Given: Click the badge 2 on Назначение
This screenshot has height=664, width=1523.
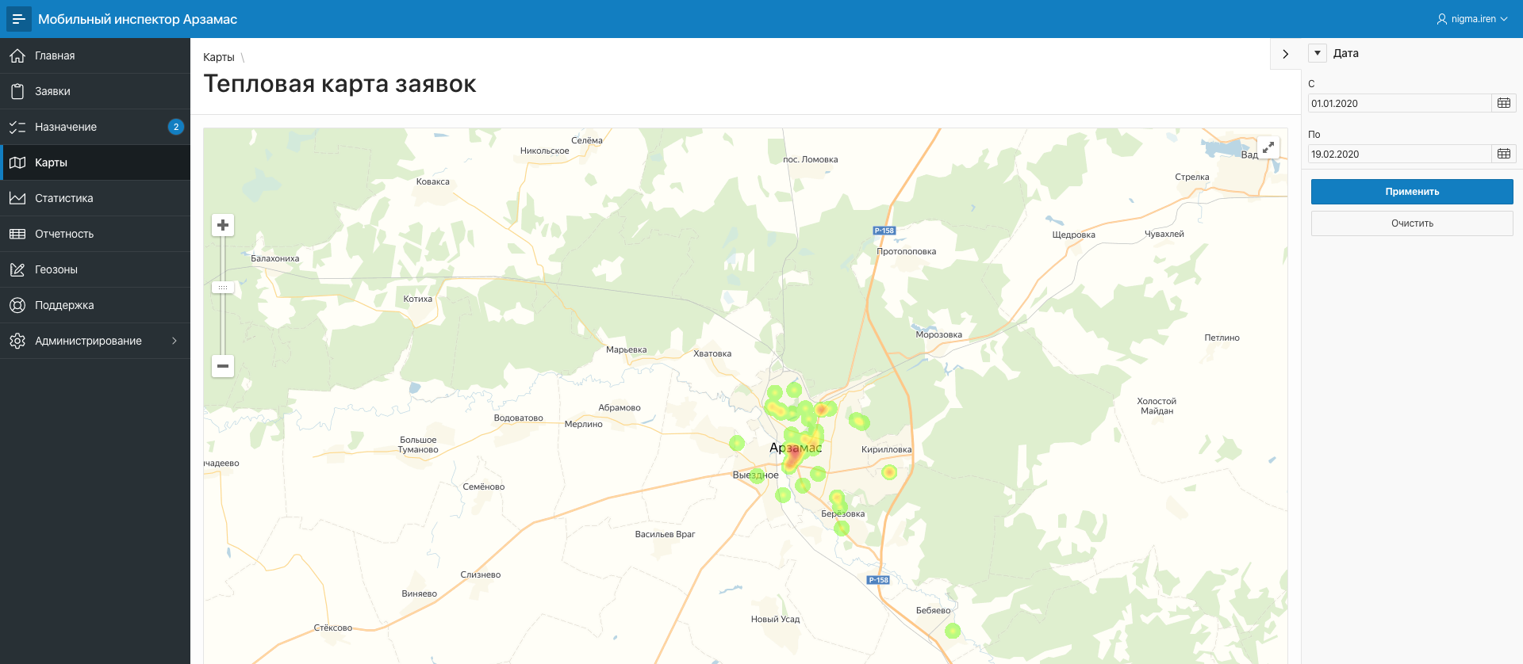Looking at the screenshot, I should [x=176, y=127].
